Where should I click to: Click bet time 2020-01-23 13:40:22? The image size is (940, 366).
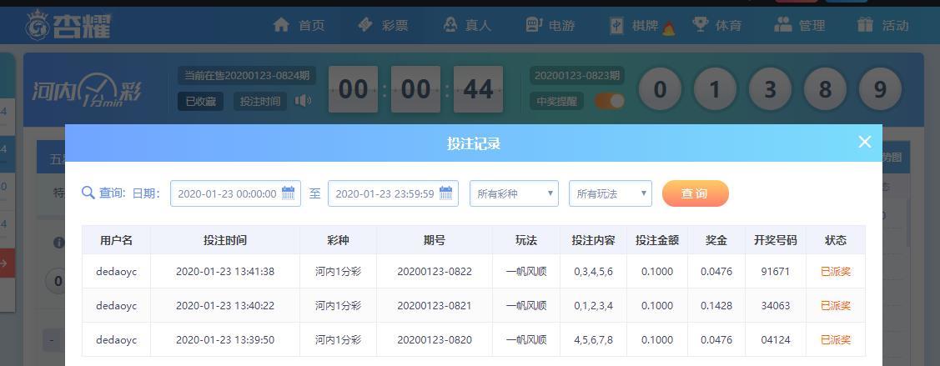225,305
